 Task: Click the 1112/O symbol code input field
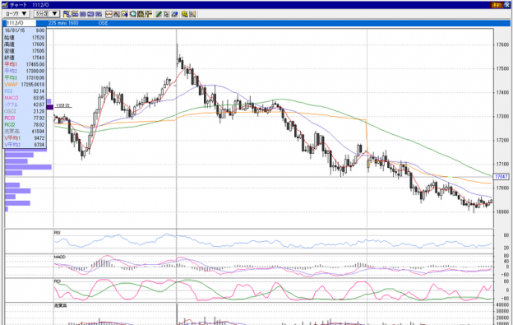tap(21, 23)
